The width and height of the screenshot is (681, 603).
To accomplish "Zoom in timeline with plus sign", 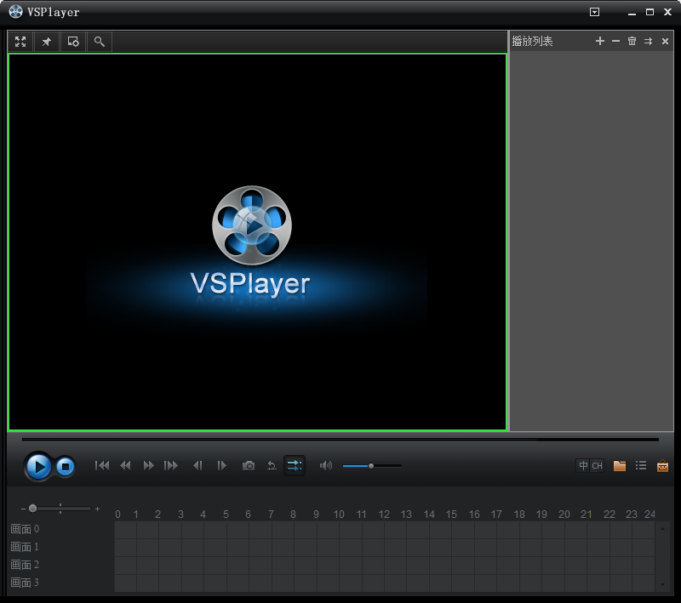I will pyautogui.click(x=97, y=509).
